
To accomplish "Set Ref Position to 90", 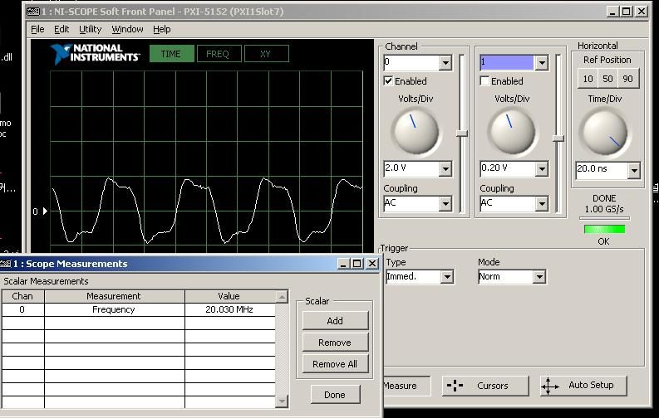I will 628,79.
